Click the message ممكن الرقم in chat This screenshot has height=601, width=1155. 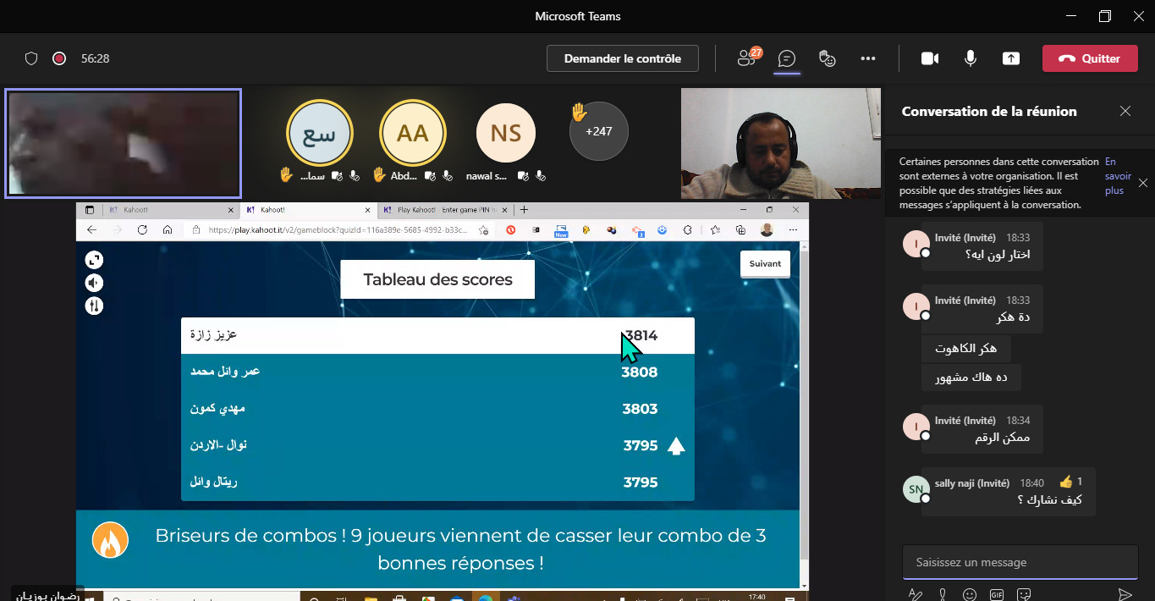pos(1002,438)
